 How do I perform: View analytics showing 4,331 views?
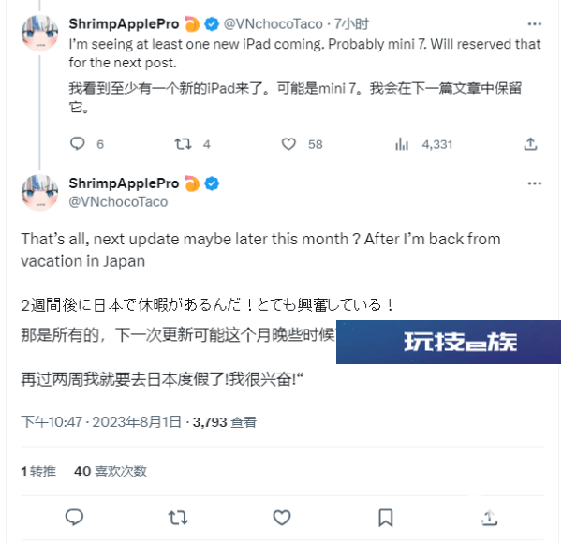point(423,144)
